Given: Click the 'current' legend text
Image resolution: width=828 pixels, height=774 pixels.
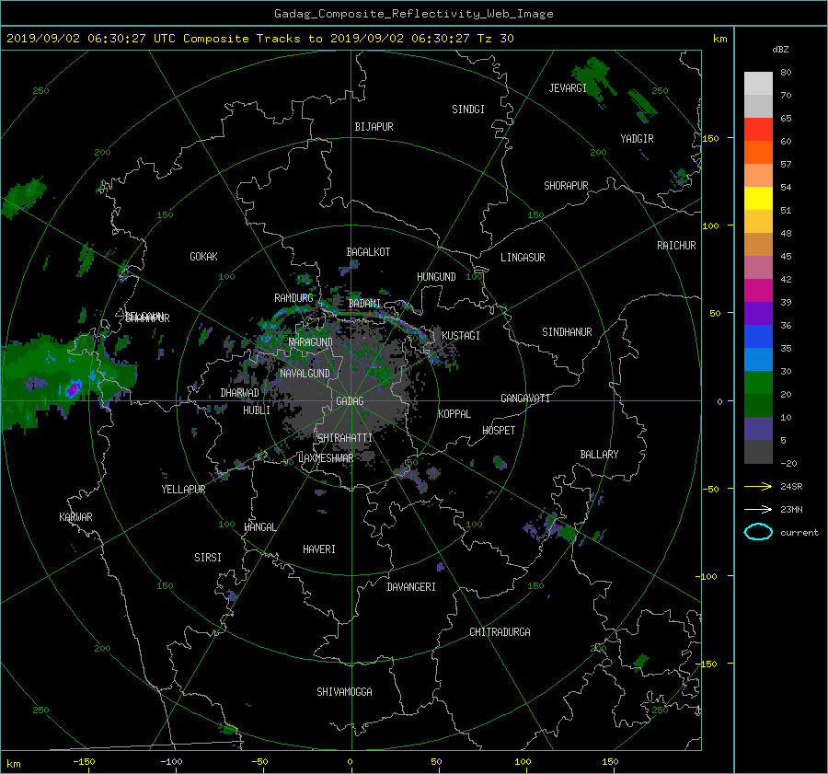Looking at the screenshot, I should 799,533.
